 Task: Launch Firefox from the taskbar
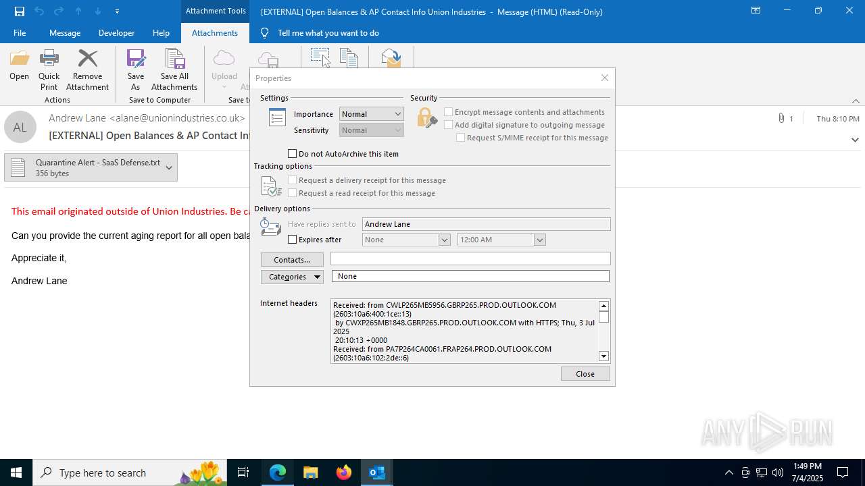point(344,473)
